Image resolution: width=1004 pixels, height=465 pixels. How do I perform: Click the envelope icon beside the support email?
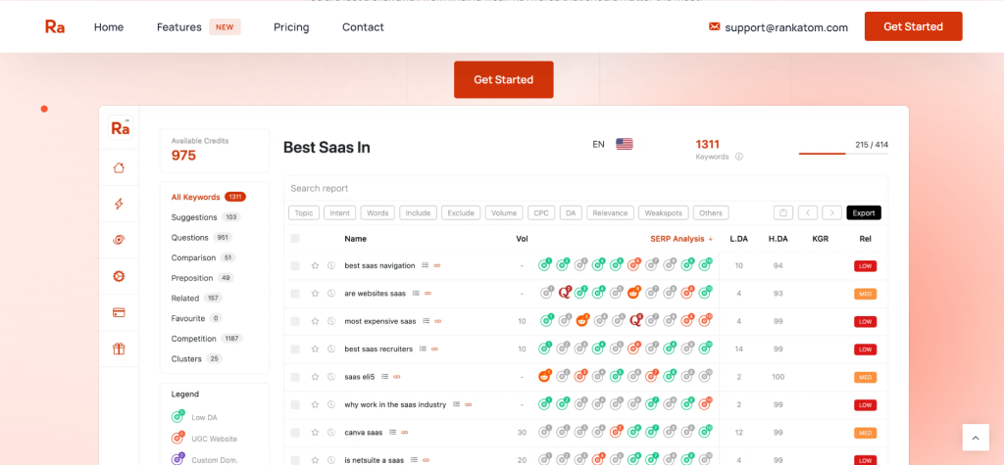click(x=715, y=26)
